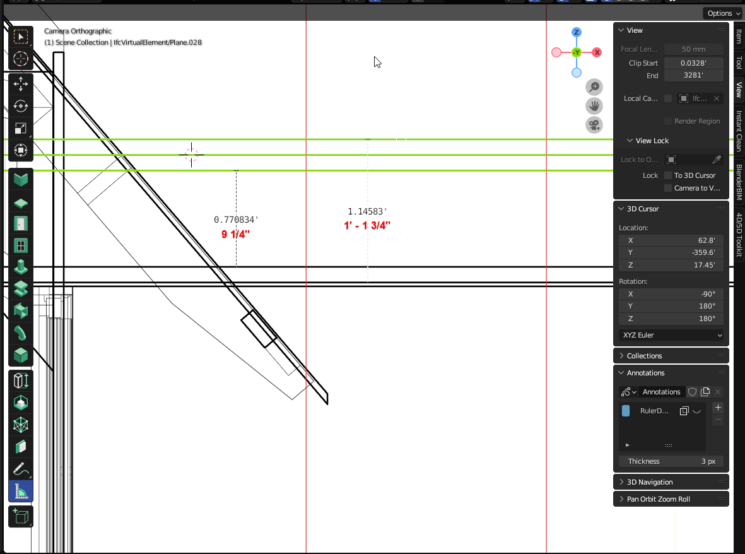Enable Camera to View lock checkbox

(x=668, y=188)
